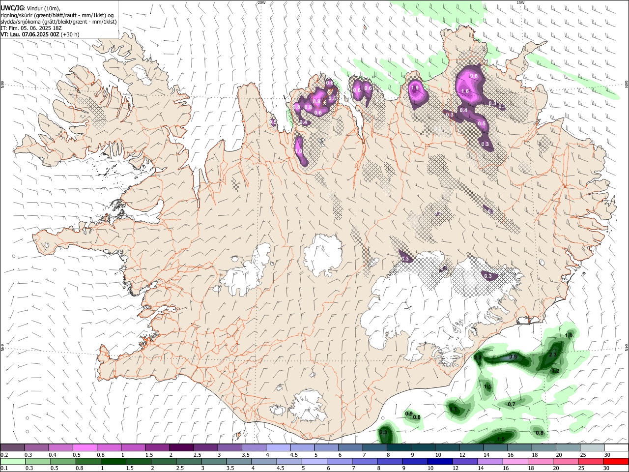Pick the light lavender 4 swatch in upper legend
Screen dimensions: 629x472
point(277,447)
